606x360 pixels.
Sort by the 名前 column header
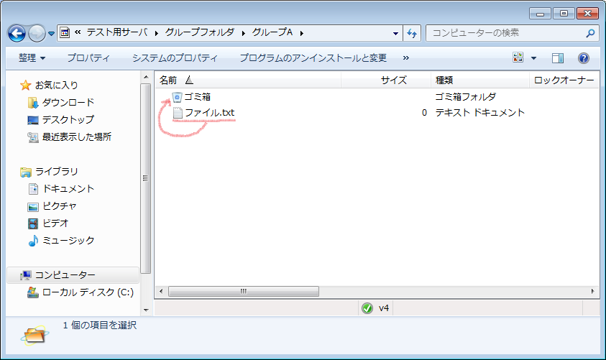(x=168, y=80)
